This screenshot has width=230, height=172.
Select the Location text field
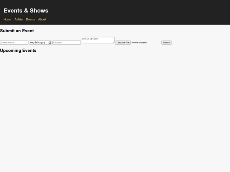[x=66, y=42]
